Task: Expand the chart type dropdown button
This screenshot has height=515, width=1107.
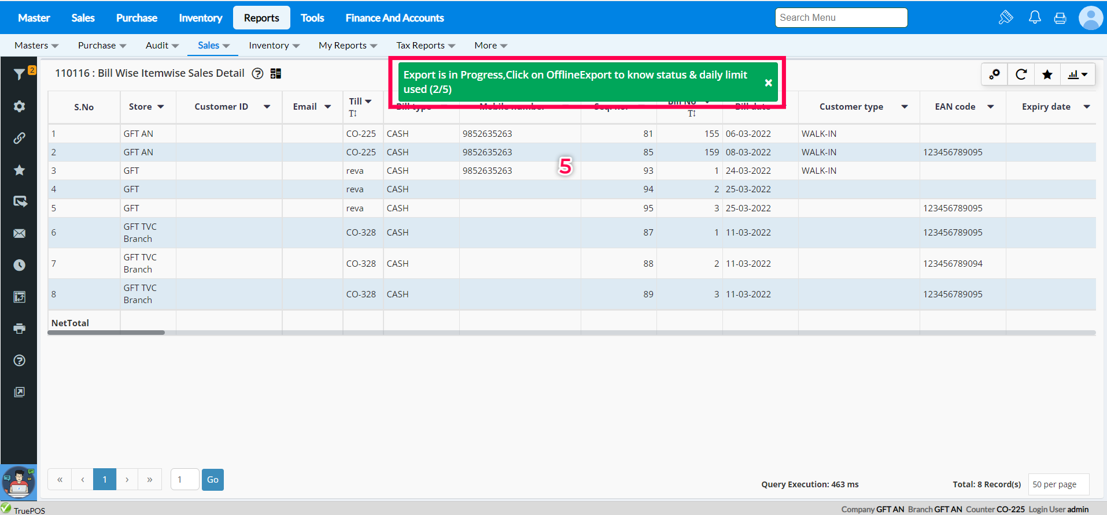Action: [1078, 74]
